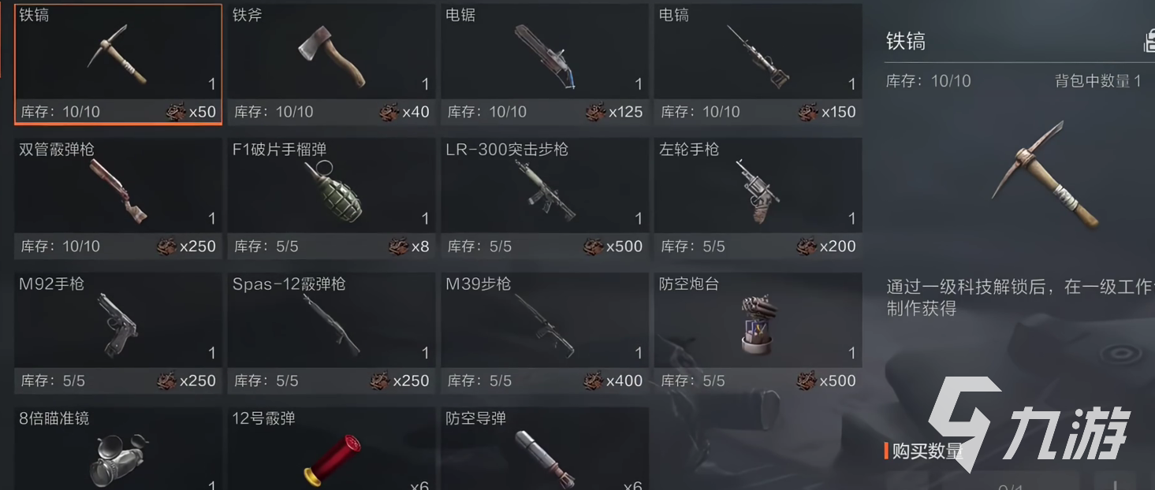Viewport: 1155px width, 490px height.
Task: Select the 防空导弹 anti-air missile item
Action: (x=545, y=448)
